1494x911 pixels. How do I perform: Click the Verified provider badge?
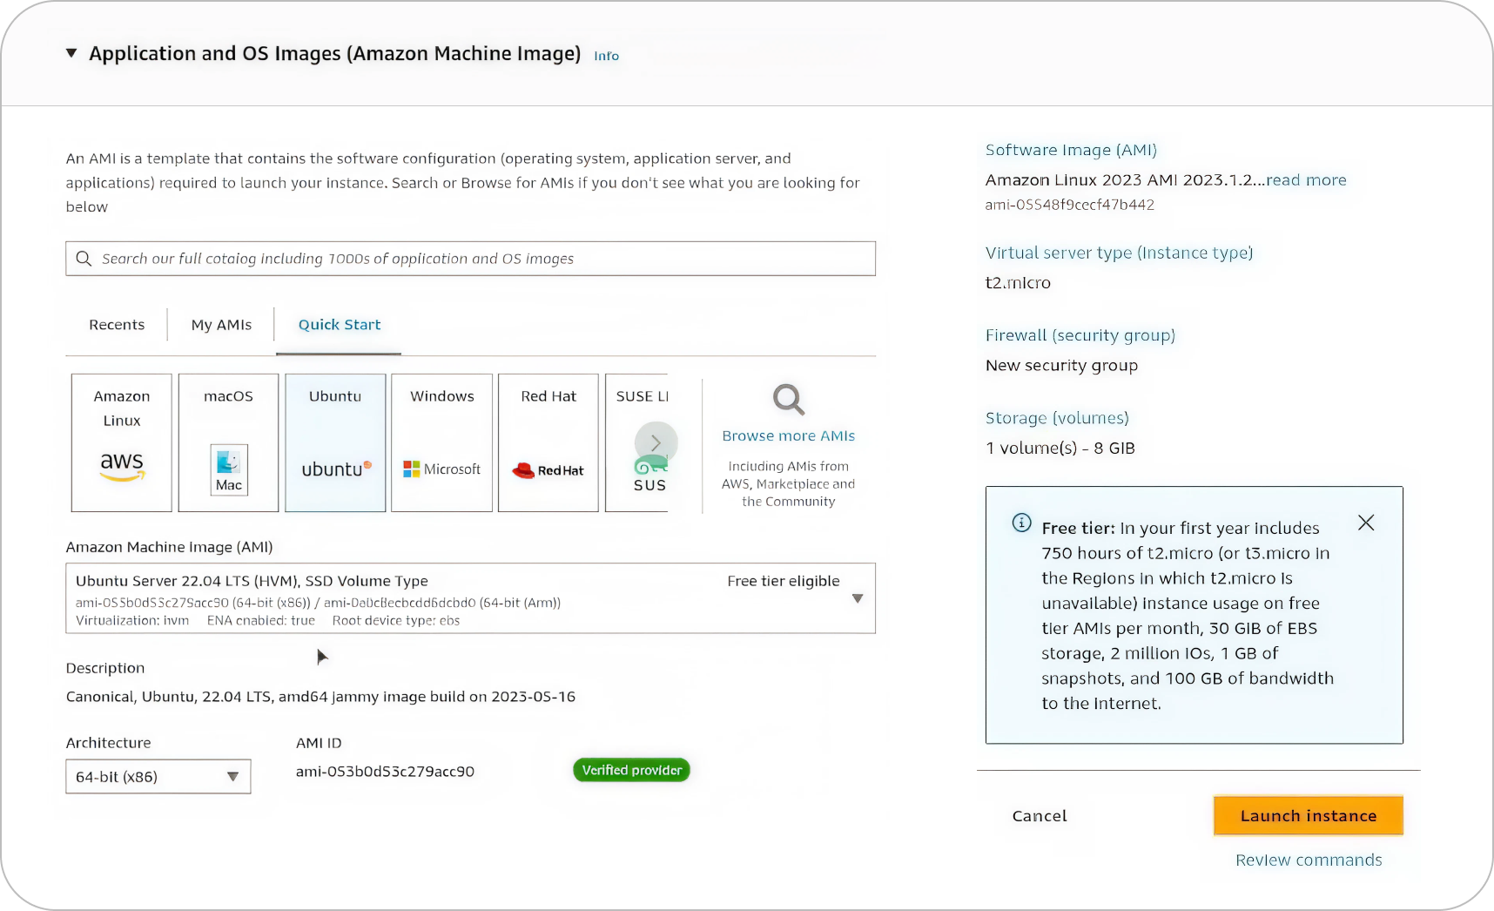point(631,770)
